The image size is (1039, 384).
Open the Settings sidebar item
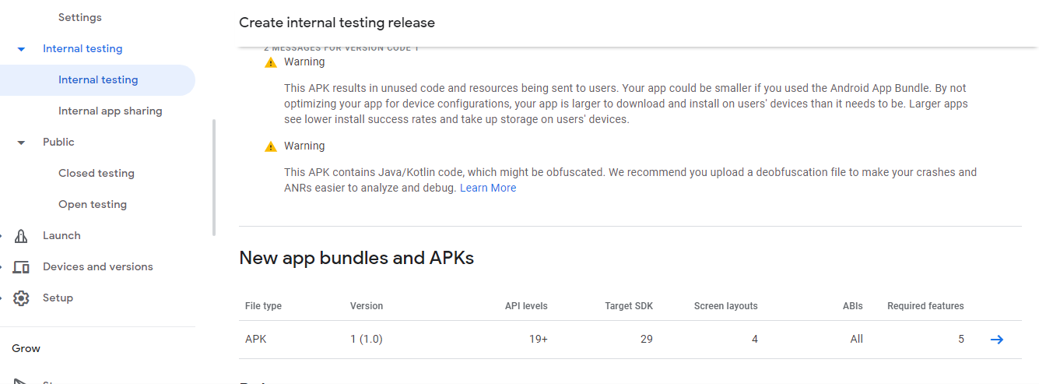point(80,17)
